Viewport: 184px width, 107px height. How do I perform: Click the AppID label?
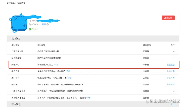pos(32,21)
